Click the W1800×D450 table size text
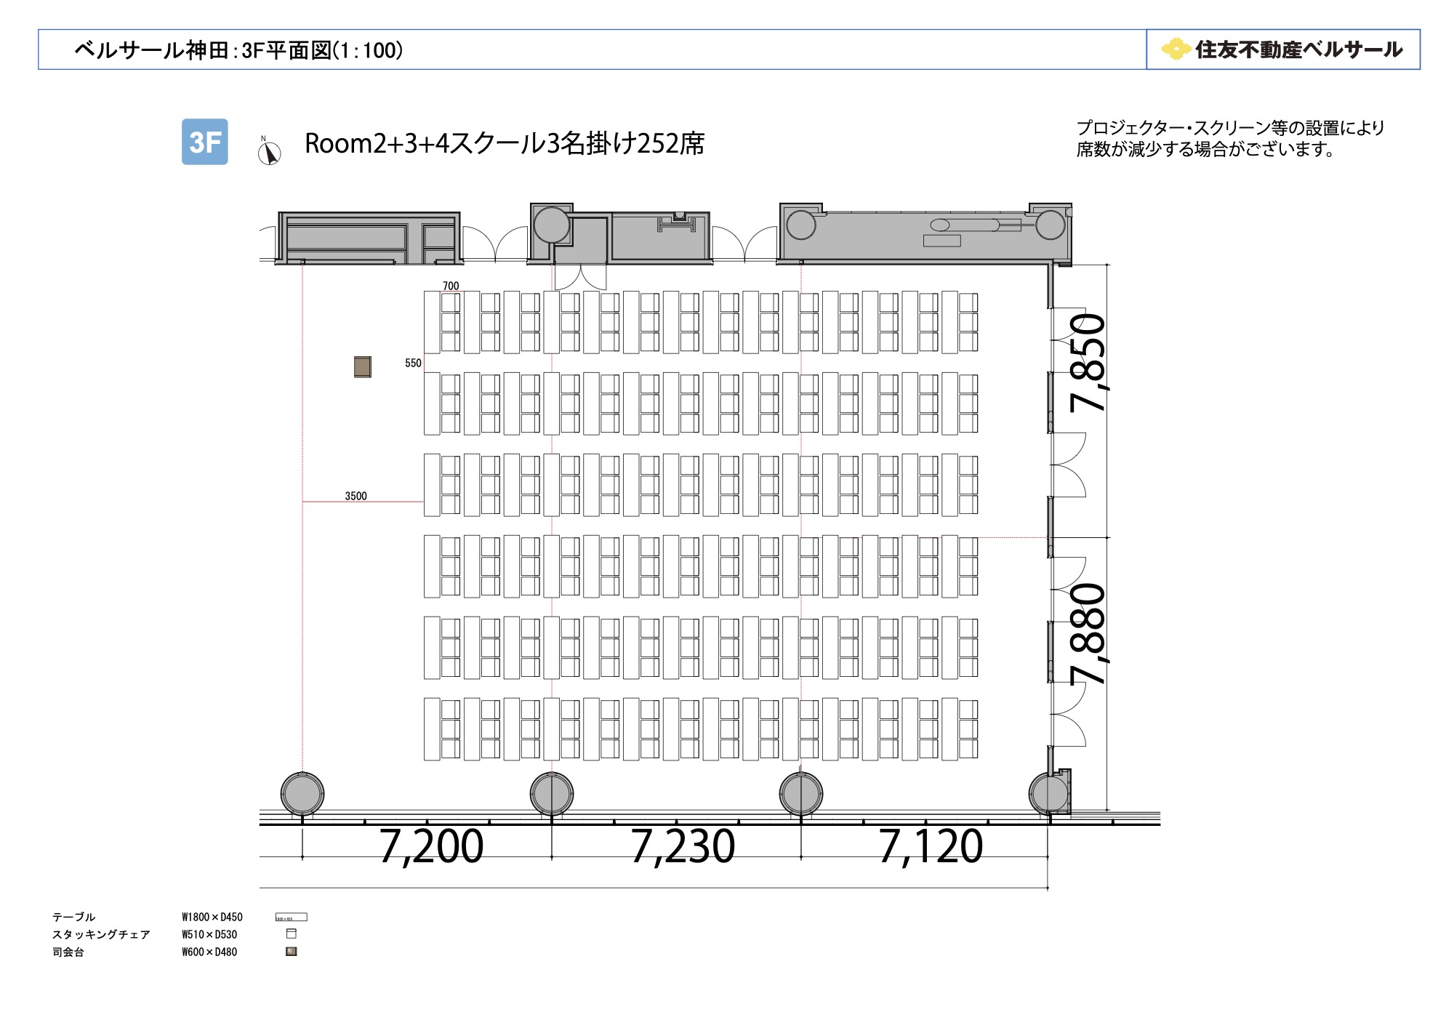Viewport: 1454px width, 1028px height. (x=212, y=917)
